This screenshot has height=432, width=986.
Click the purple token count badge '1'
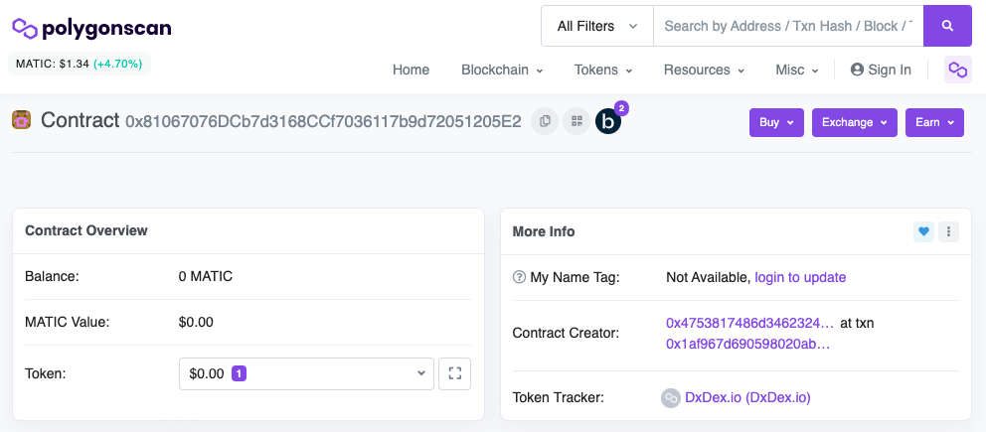239,373
